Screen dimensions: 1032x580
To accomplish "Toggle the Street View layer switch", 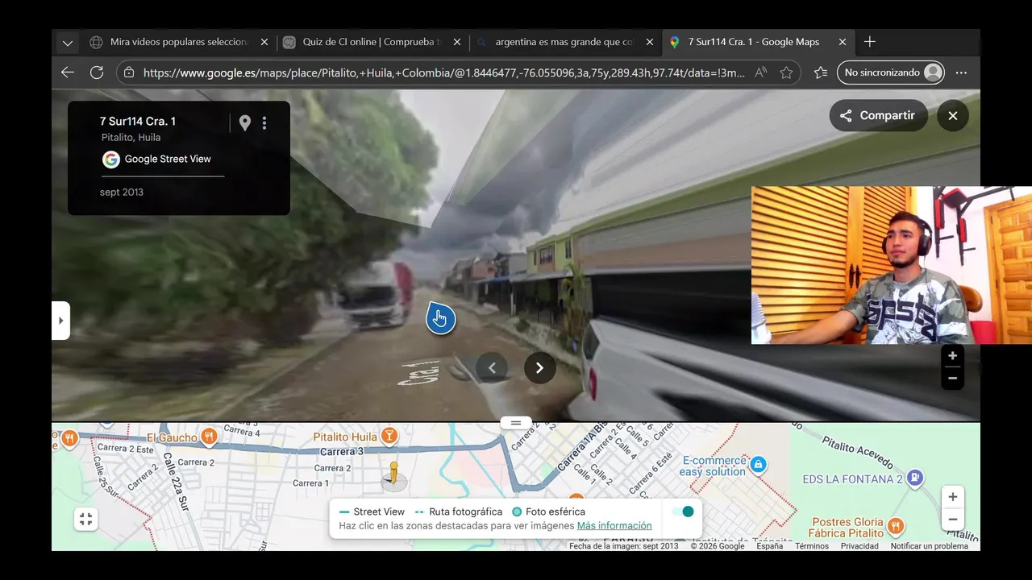I will point(683,512).
